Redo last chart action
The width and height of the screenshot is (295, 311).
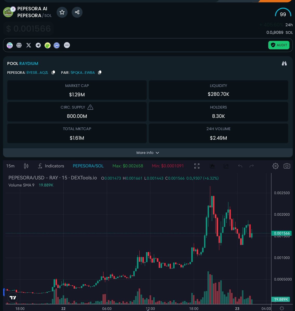click(252, 166)
